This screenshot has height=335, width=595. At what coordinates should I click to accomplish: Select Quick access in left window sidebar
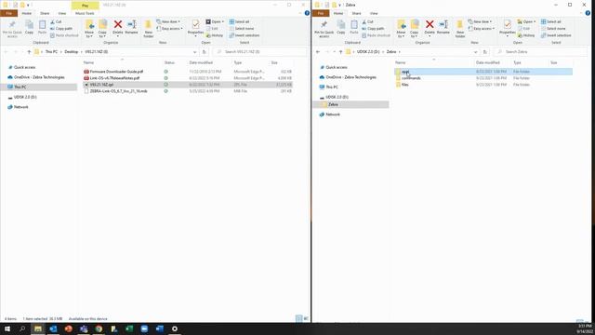point(24,67)
